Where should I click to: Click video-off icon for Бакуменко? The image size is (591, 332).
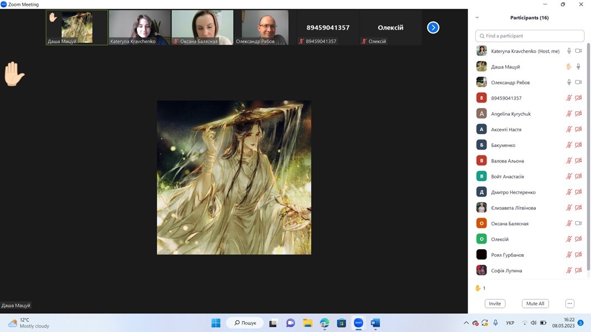pos(578,145)
